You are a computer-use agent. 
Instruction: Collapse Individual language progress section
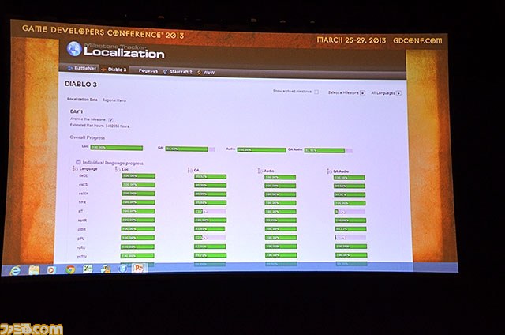click(78, 162)
